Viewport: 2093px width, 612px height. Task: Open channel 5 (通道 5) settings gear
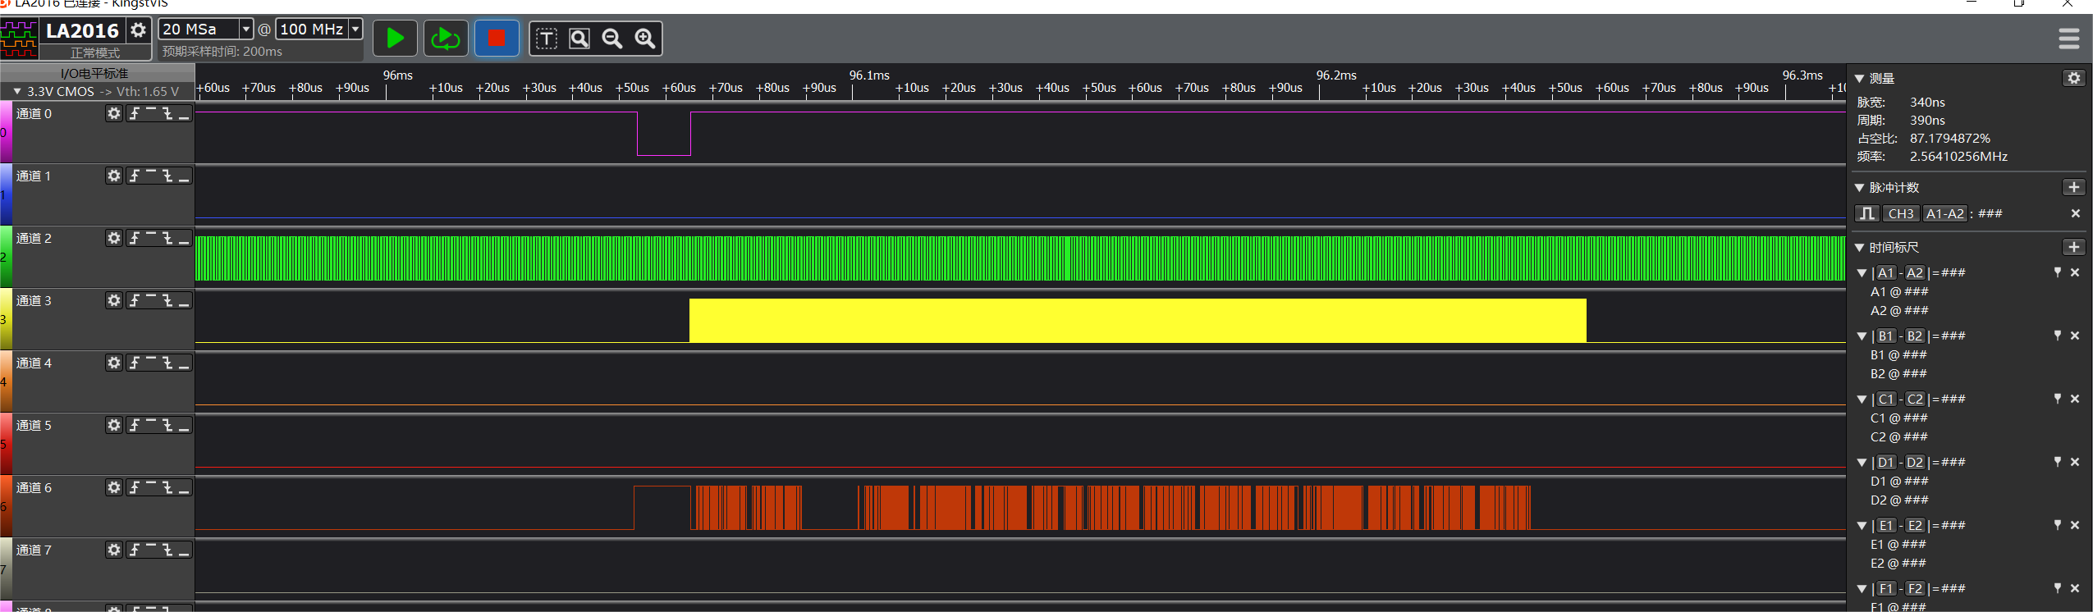(x=114, y=425)
